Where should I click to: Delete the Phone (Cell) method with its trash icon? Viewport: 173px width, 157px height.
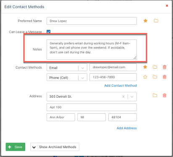point(165,77)
